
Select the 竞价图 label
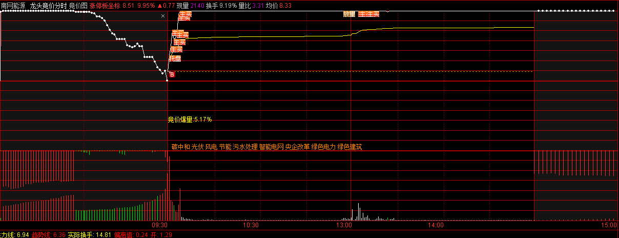point(78,6)
